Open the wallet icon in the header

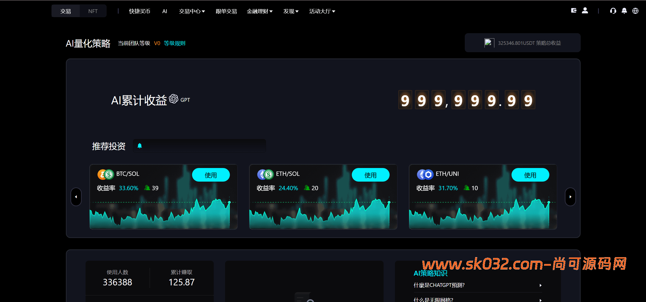point(574,11)
